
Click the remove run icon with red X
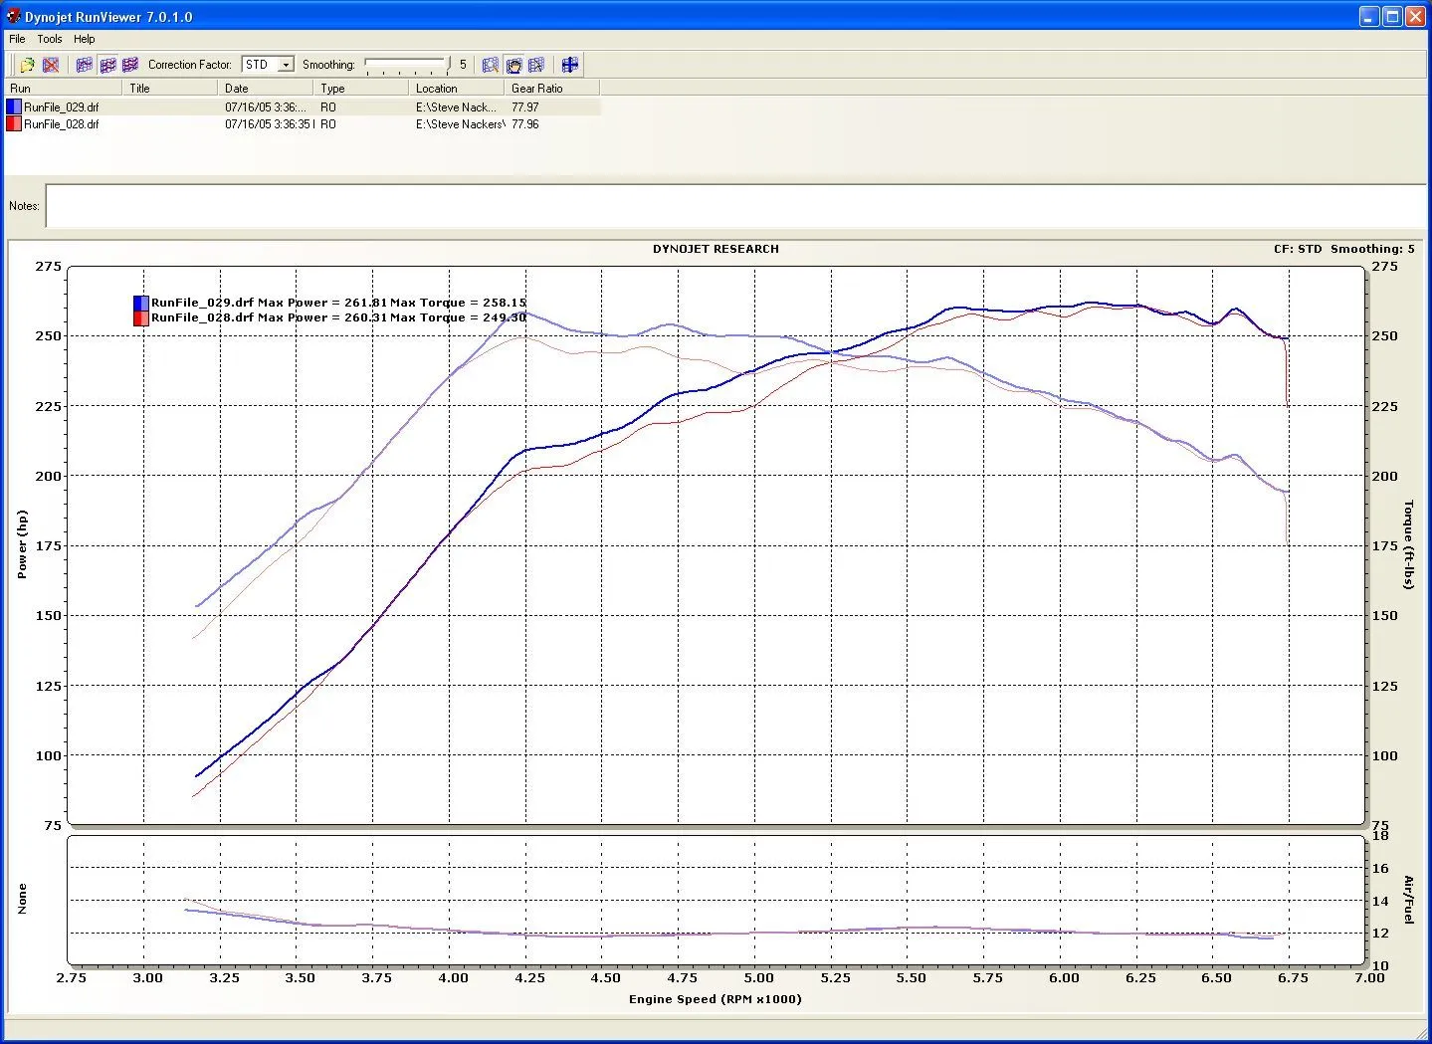pos(51,65)
